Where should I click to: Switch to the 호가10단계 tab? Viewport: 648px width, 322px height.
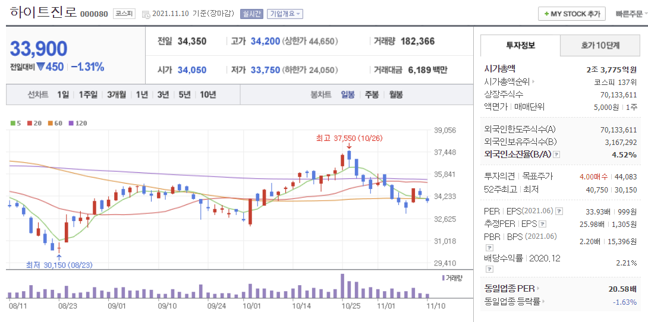coord(600,45)
